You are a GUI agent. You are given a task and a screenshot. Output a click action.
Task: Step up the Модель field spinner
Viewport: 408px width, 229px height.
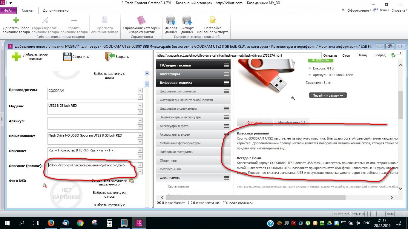tap(140, 105)
